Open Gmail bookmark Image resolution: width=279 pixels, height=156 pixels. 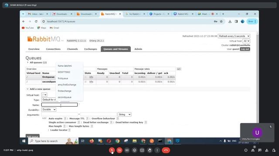[54, 28]
